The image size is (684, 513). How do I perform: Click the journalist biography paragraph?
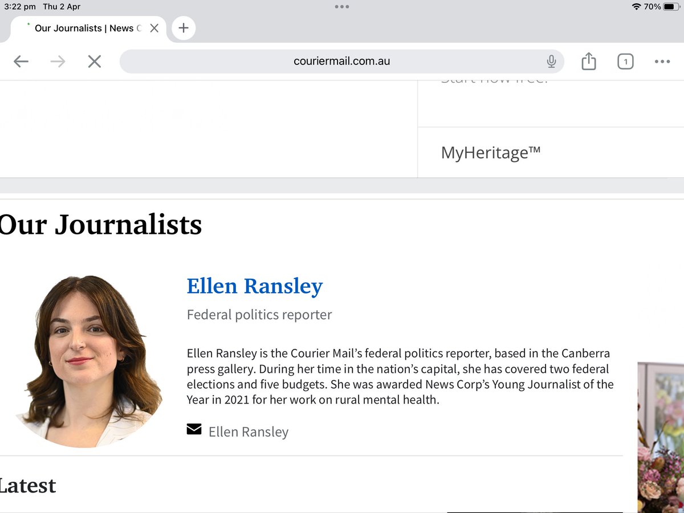click(x=400, y=376)
